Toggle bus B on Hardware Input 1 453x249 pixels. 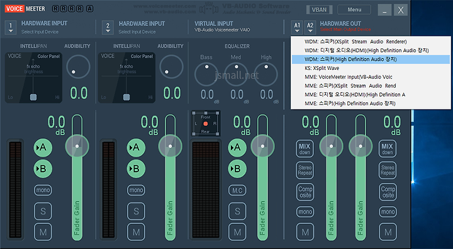tap(43, 169)
